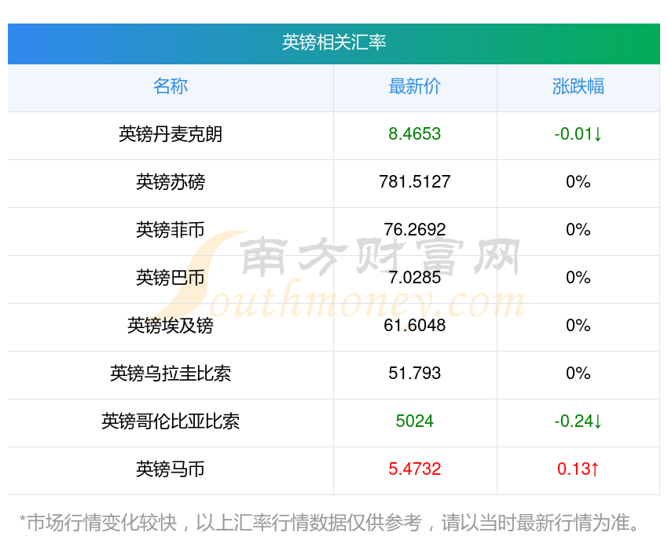
Task: Click the 8.4653 latest price value
Action: coord(415,134)
